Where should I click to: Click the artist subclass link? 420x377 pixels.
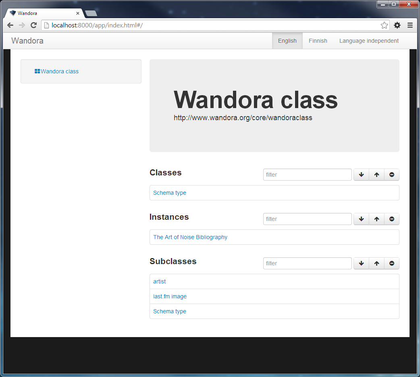click(159, 281)
